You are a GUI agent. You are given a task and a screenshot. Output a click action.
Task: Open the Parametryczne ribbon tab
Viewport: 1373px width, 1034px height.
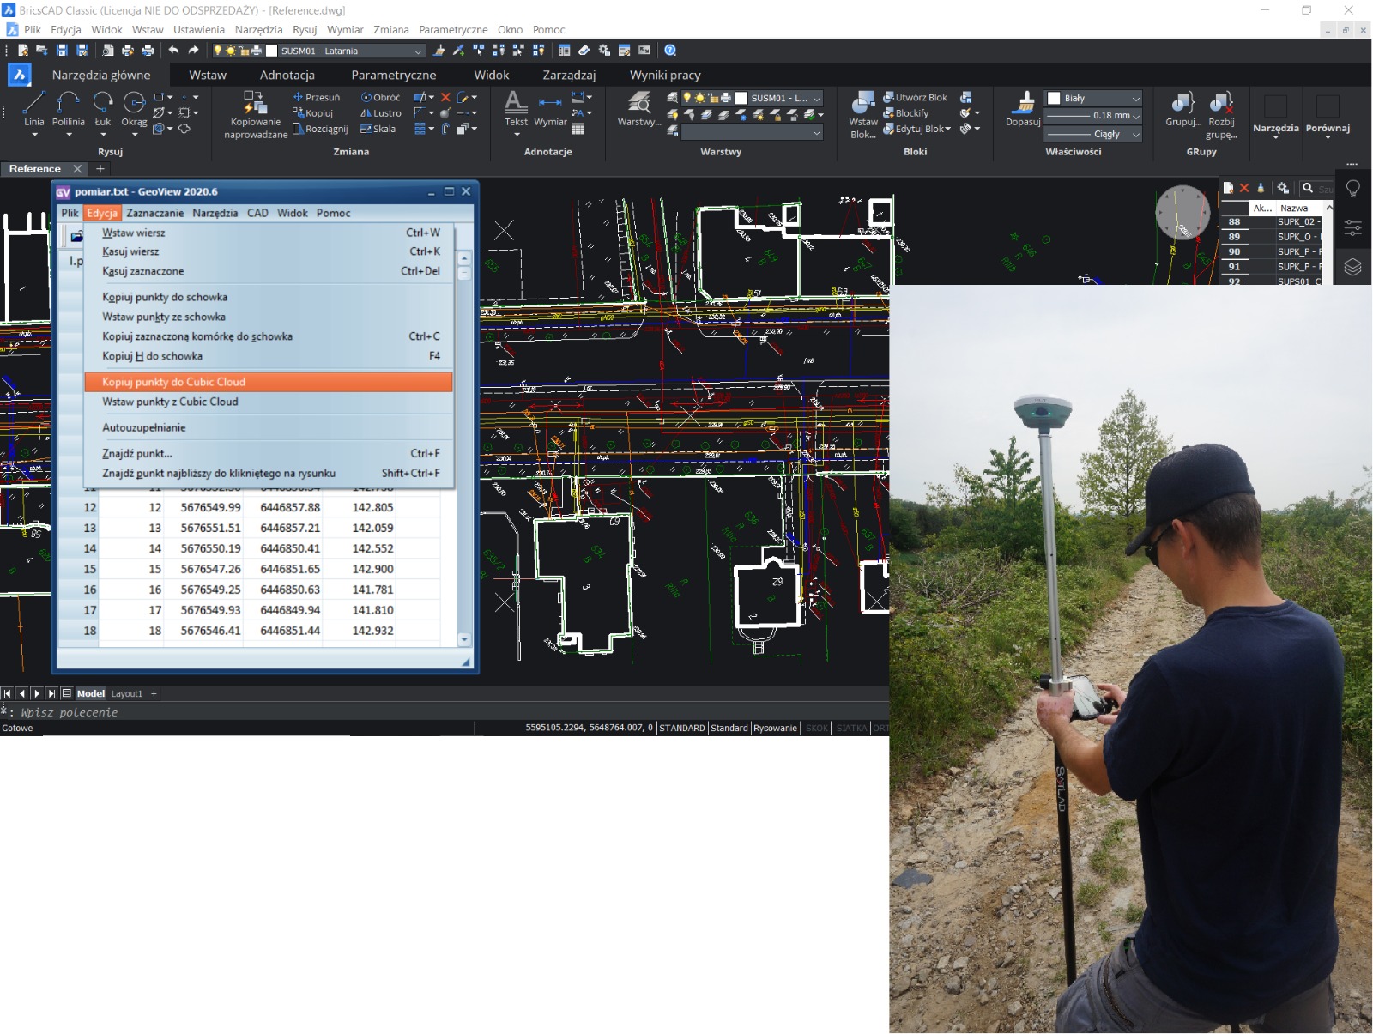394,75
